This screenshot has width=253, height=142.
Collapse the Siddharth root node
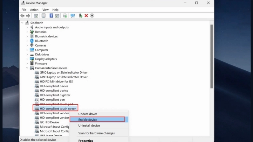[23, 23]
